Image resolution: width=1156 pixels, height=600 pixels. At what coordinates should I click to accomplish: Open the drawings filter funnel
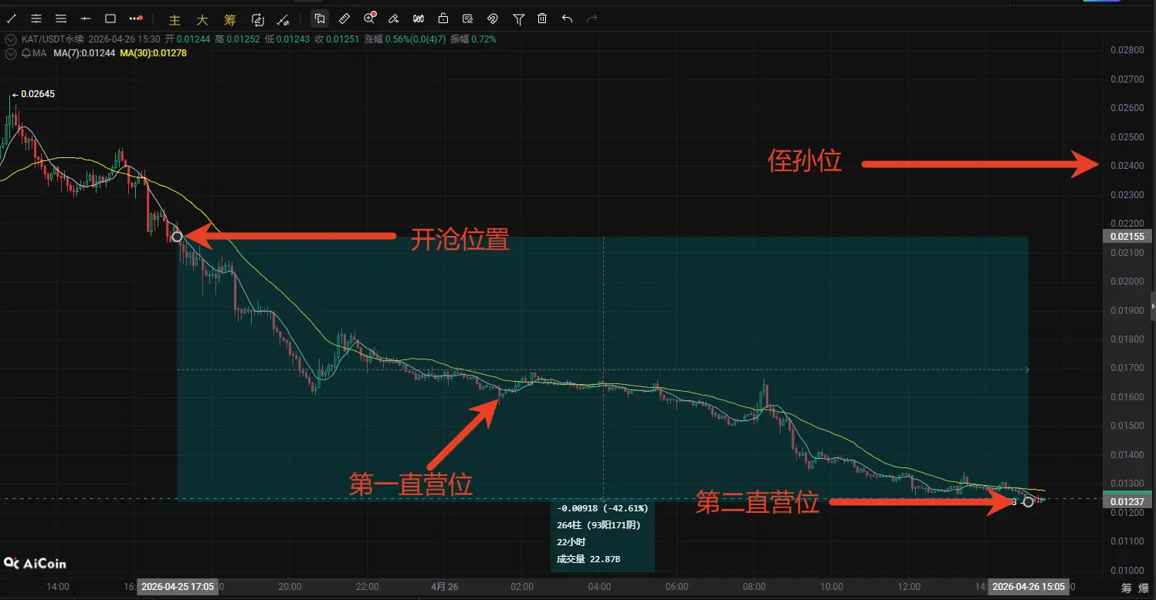(x=519, y=18)
